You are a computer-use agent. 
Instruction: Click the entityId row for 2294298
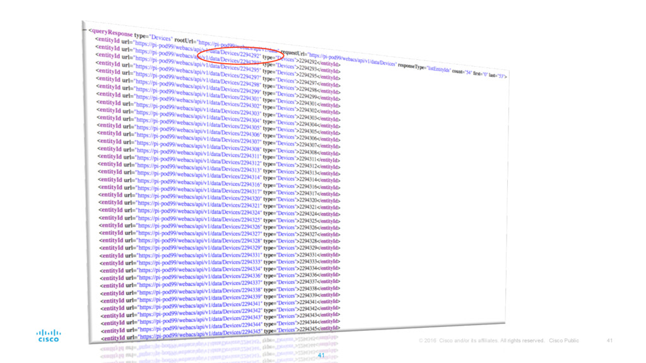218,81
